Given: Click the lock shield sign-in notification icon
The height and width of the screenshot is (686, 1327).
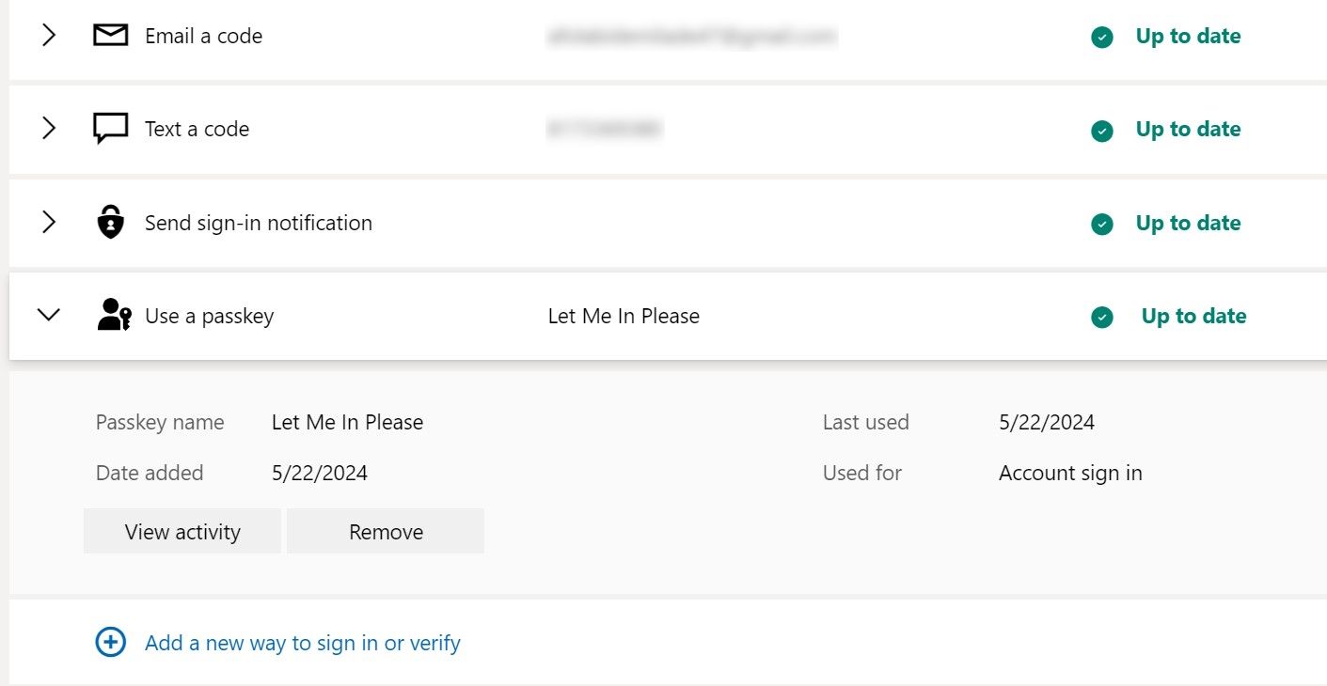Looking at the screenshot, I should (x=111, y=223).
